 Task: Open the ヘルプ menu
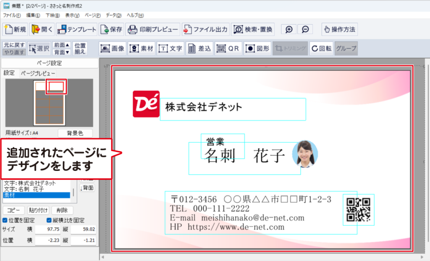tap(135, 16)
